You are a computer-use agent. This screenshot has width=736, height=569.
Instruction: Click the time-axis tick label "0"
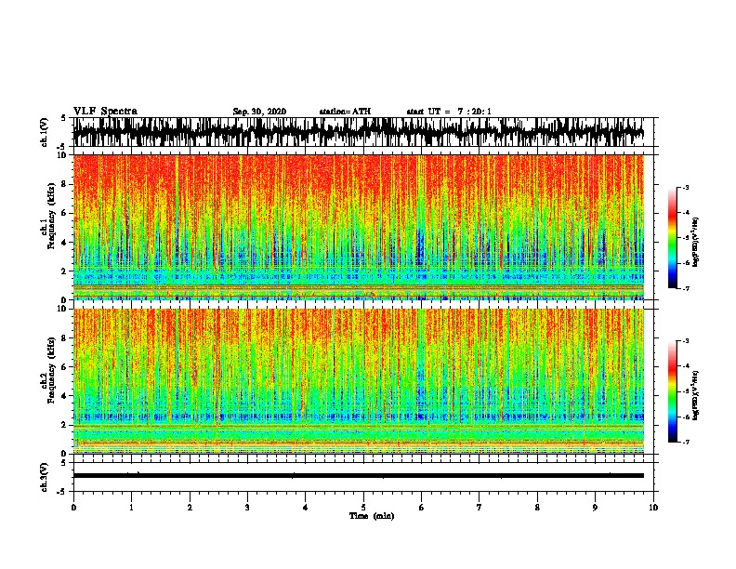pos(73,508)
